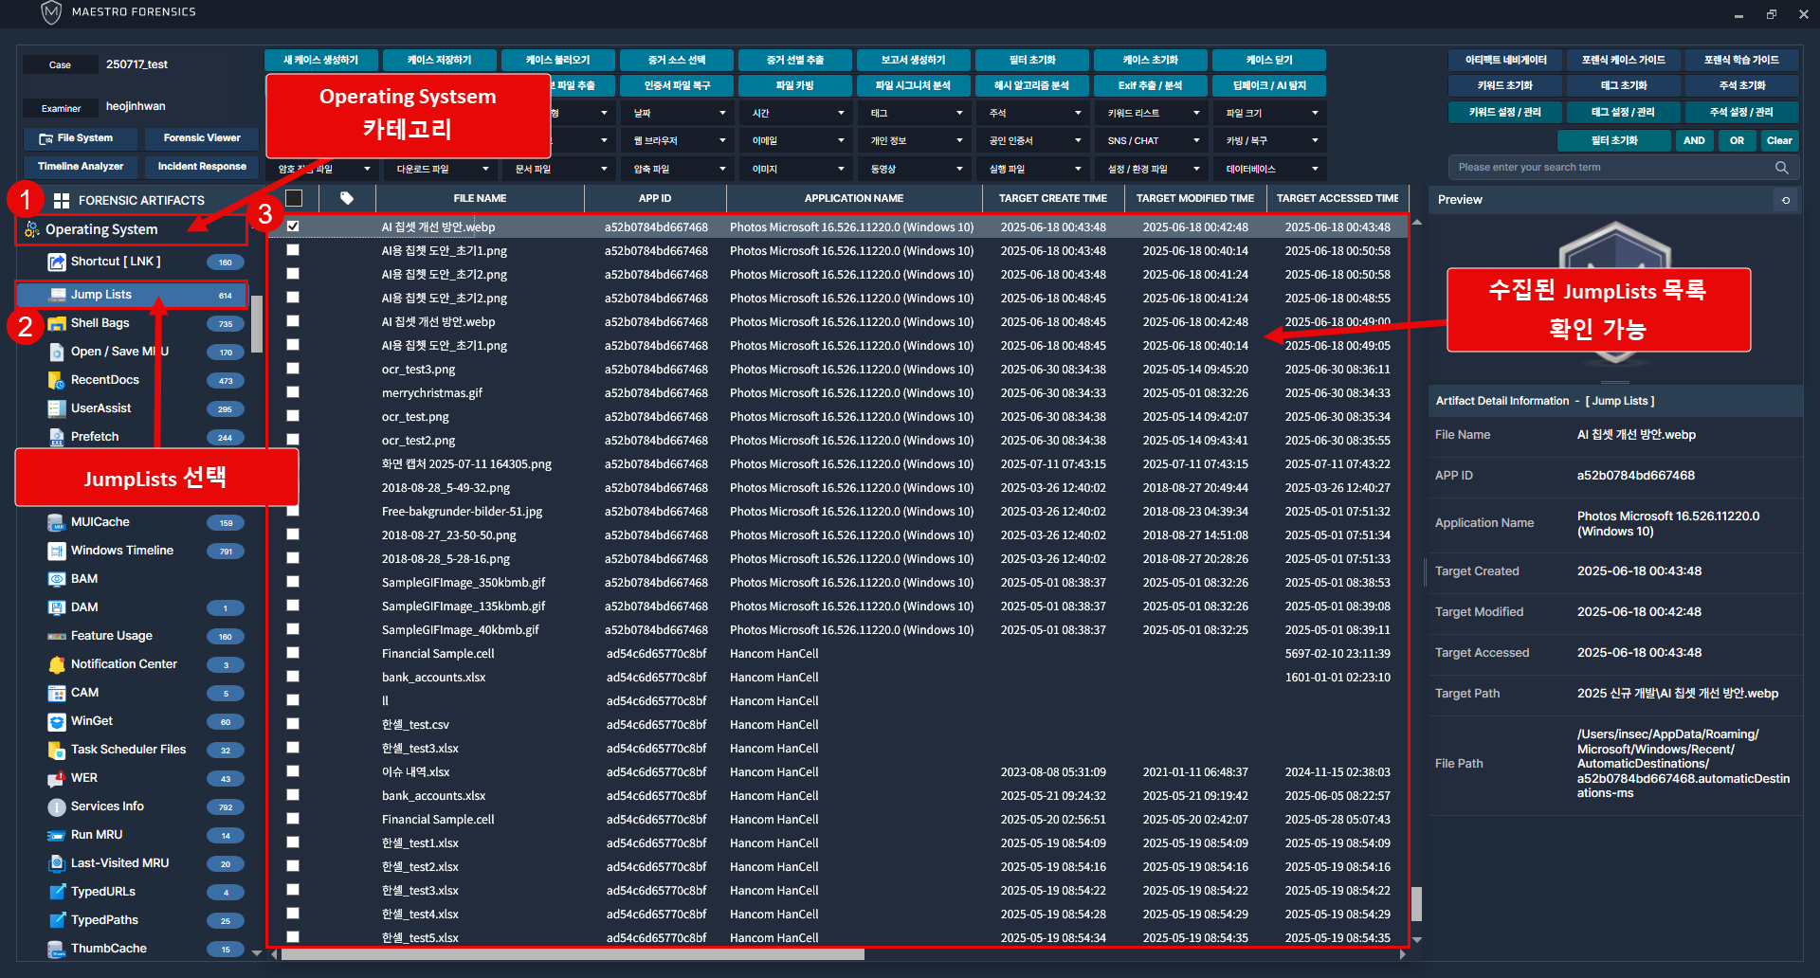The width and height of the screenshot is (1820, 978).
Task: Click the Shortcut LNK artifact icon
Action: [x=57, y=262]
